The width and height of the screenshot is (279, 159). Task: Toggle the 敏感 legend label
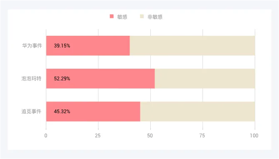[x=122, y=17]
